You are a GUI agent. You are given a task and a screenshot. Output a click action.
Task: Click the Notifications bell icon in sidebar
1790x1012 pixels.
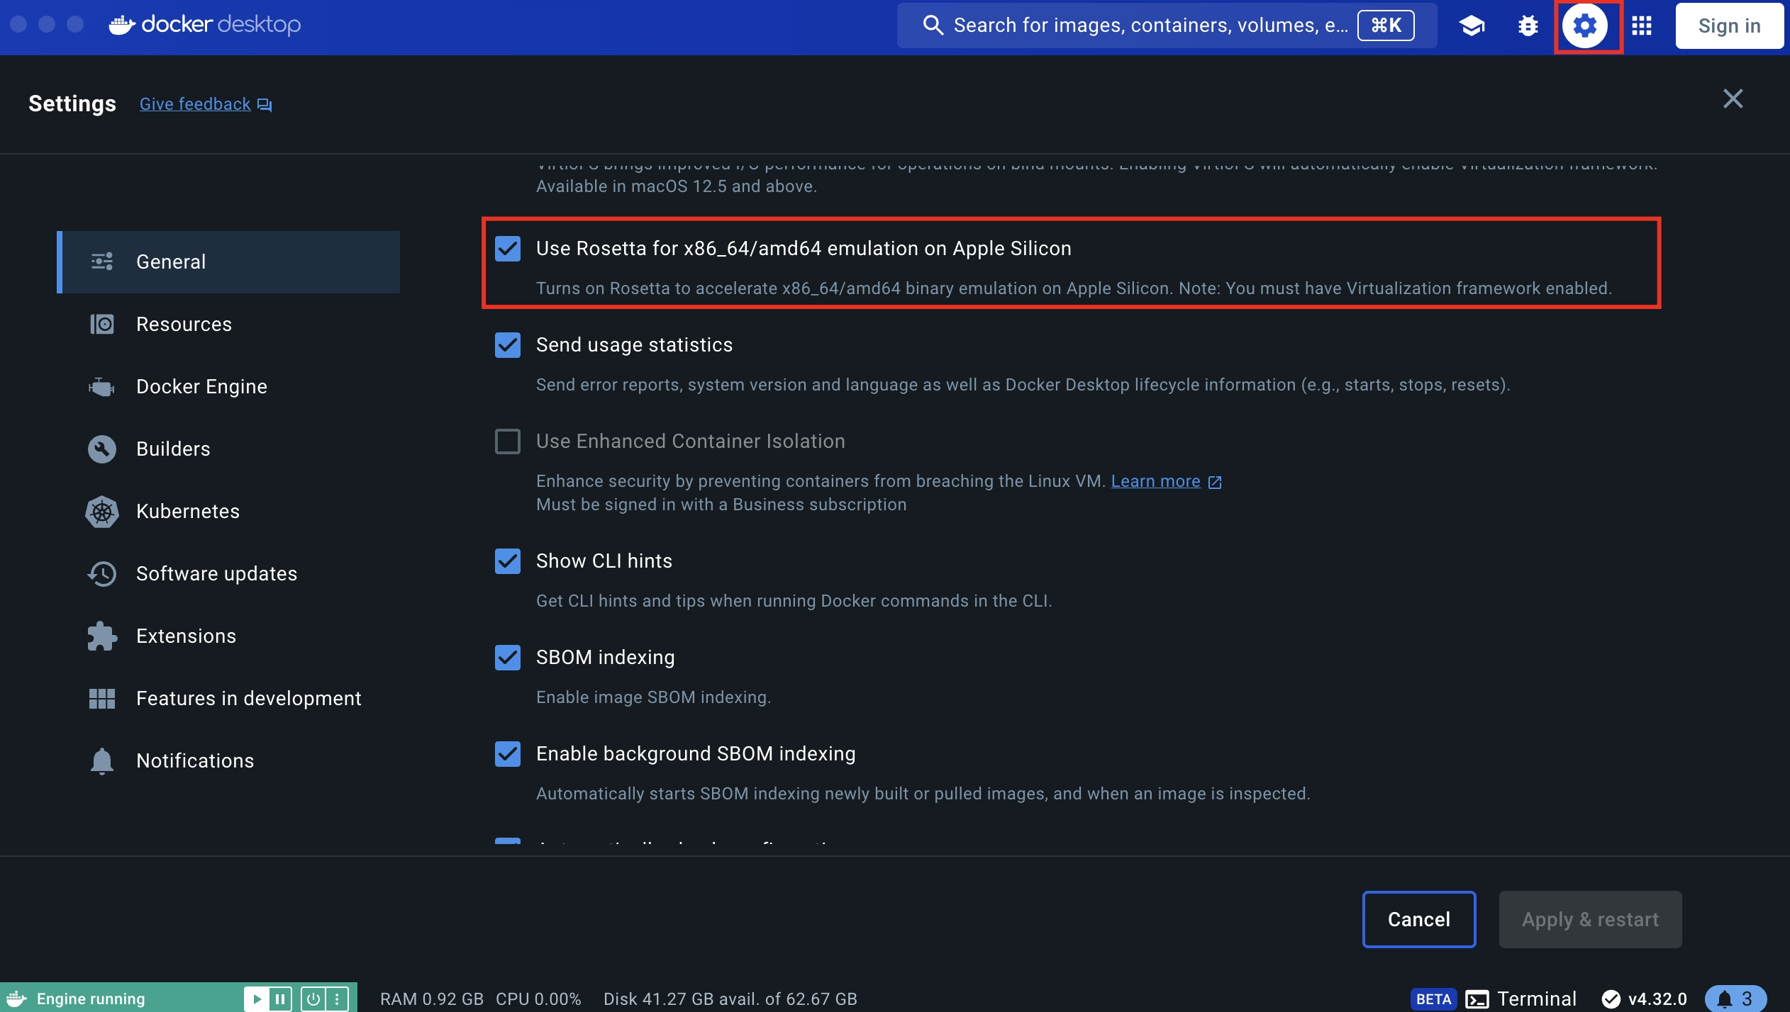[x=101, y=761]
